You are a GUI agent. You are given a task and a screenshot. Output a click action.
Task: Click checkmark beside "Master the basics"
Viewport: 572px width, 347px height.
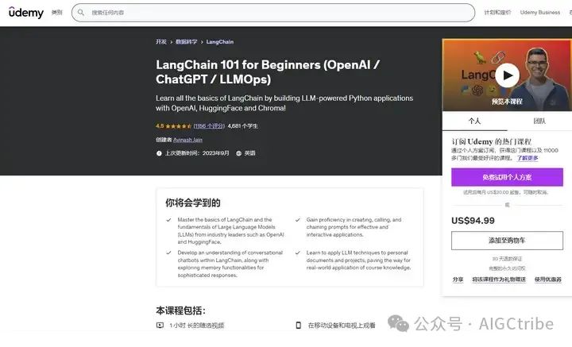pyautogui.click(x=168, y=220)
